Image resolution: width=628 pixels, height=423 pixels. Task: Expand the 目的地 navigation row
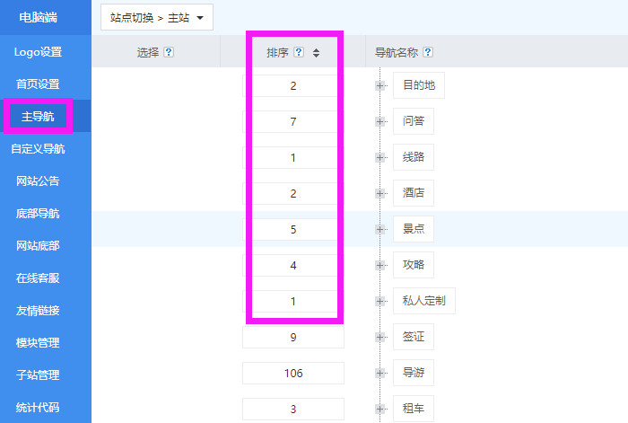(380, 85)
